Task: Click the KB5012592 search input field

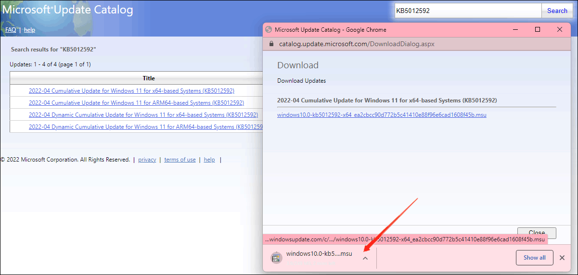Action: (x=468, y=11)
